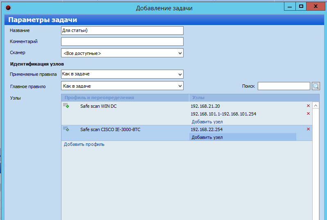Select the Safe scan WIN DC profile

[x=98, y=106]
